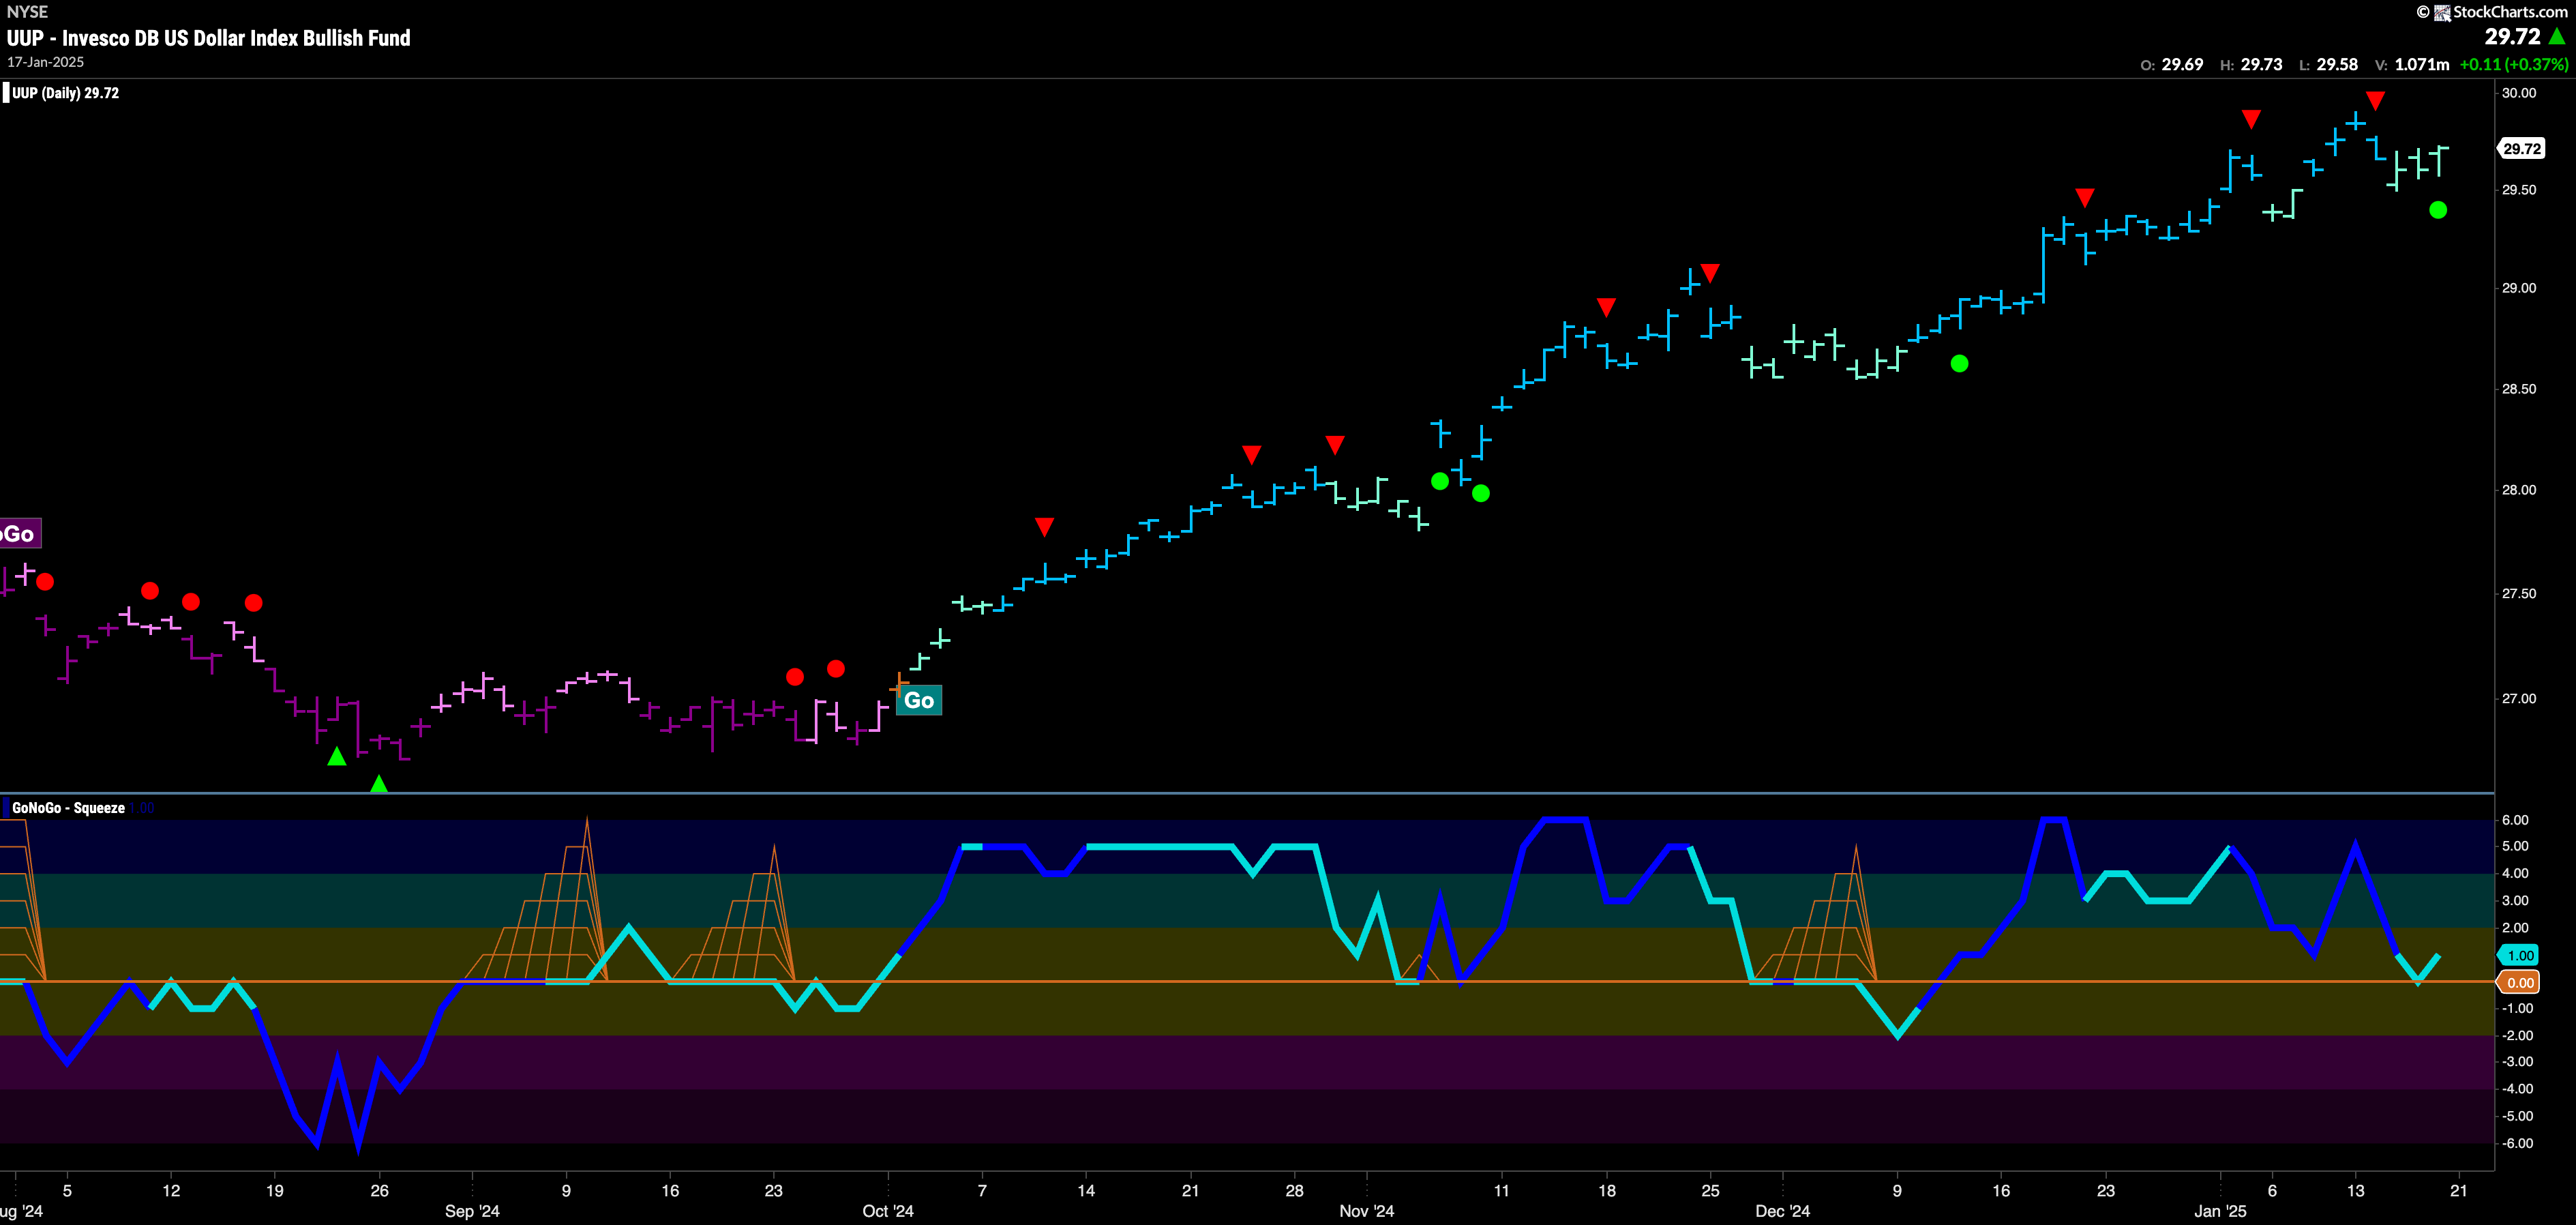Screen dimensions: 2576x1225
Task: Click the NYSE exchange label
Action: pos(27,12)
